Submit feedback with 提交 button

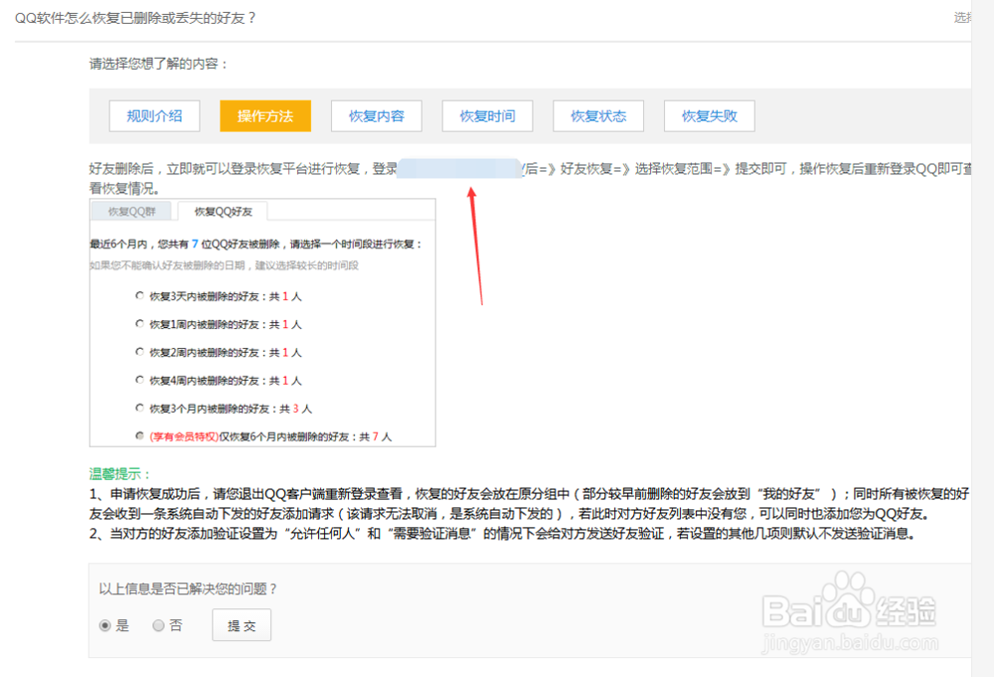[242, 625]
